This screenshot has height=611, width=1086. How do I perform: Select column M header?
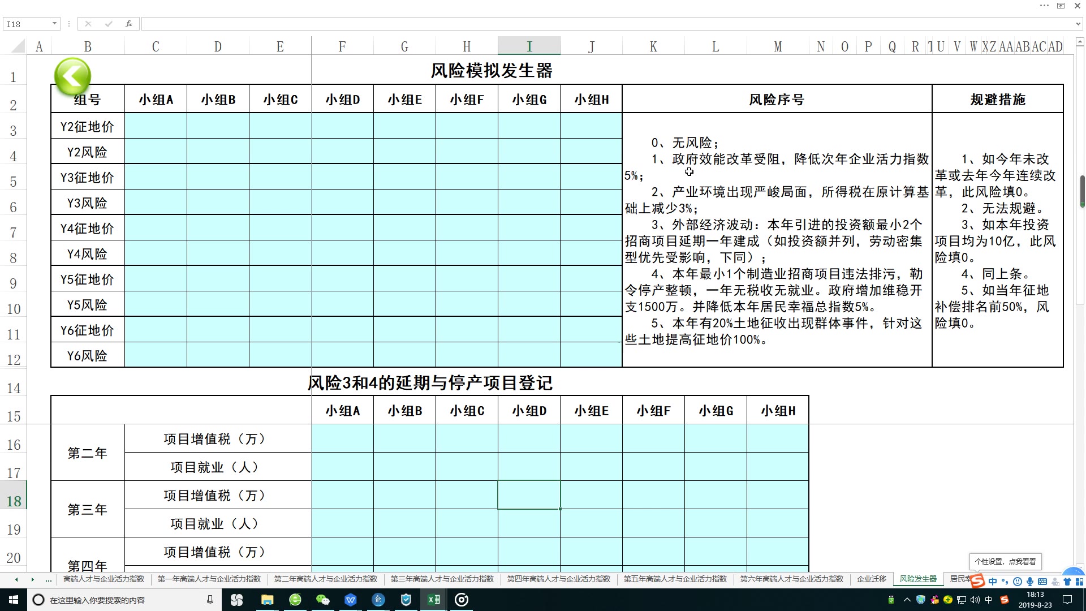(778, 46)
